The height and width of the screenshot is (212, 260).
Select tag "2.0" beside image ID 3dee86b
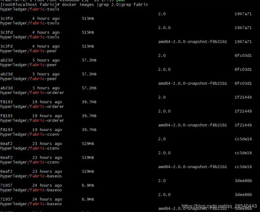pyautogui.click(x=162, y=181)
